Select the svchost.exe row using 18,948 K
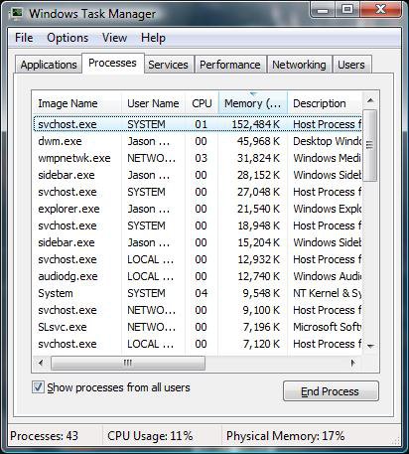The image size is (409, 454). (198, 226)
